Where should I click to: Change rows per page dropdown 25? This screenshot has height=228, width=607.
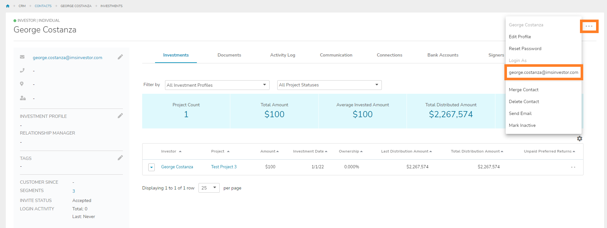[209, 188]
